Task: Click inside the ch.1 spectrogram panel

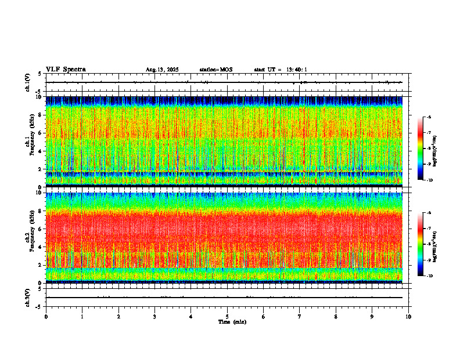Action: (224, 142)
